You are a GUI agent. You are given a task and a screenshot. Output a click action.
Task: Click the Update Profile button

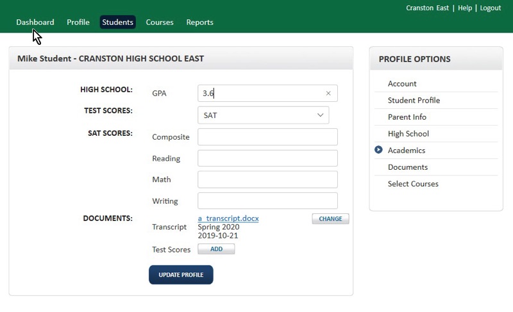tap(181, 275)
